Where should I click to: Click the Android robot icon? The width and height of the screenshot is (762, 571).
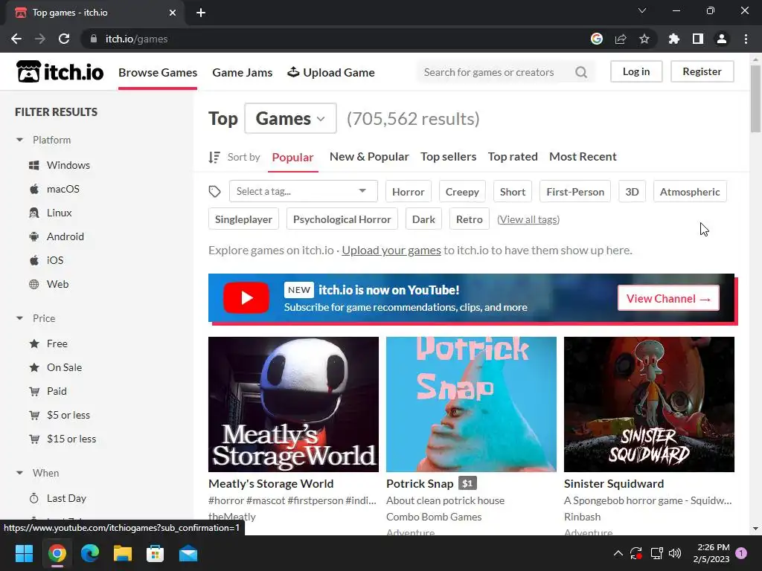[x=34, y=236]
